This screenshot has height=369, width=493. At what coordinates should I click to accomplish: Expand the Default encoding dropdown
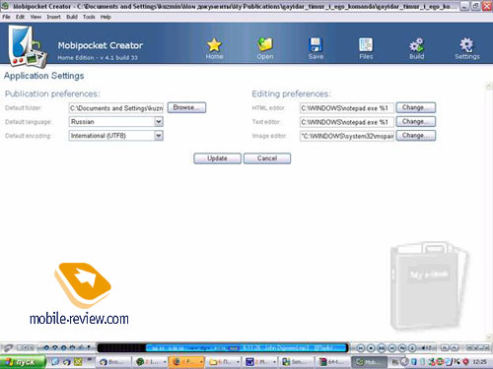click(x=159, y=136)
